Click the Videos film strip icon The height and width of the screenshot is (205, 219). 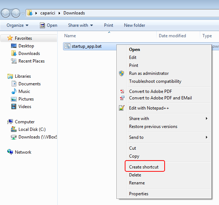14,107
